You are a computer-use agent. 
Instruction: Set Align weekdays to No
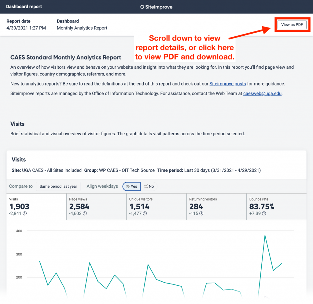coord(149,186)
